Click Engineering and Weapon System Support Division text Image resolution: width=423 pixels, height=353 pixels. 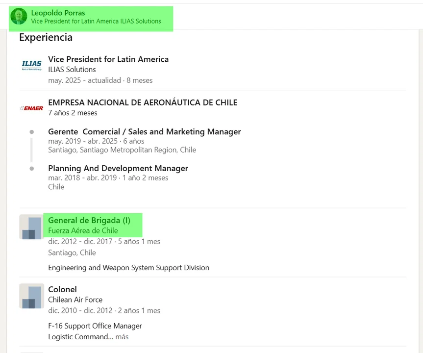(x=128, y=268)
